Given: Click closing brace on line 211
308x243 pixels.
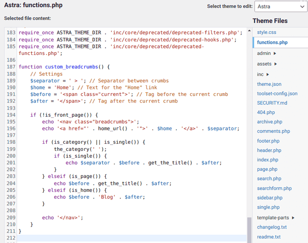Looking at the screenshot, I should point(20,231).
